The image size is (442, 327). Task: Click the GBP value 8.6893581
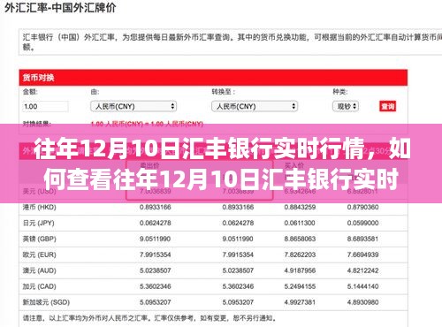click(362, 239)
